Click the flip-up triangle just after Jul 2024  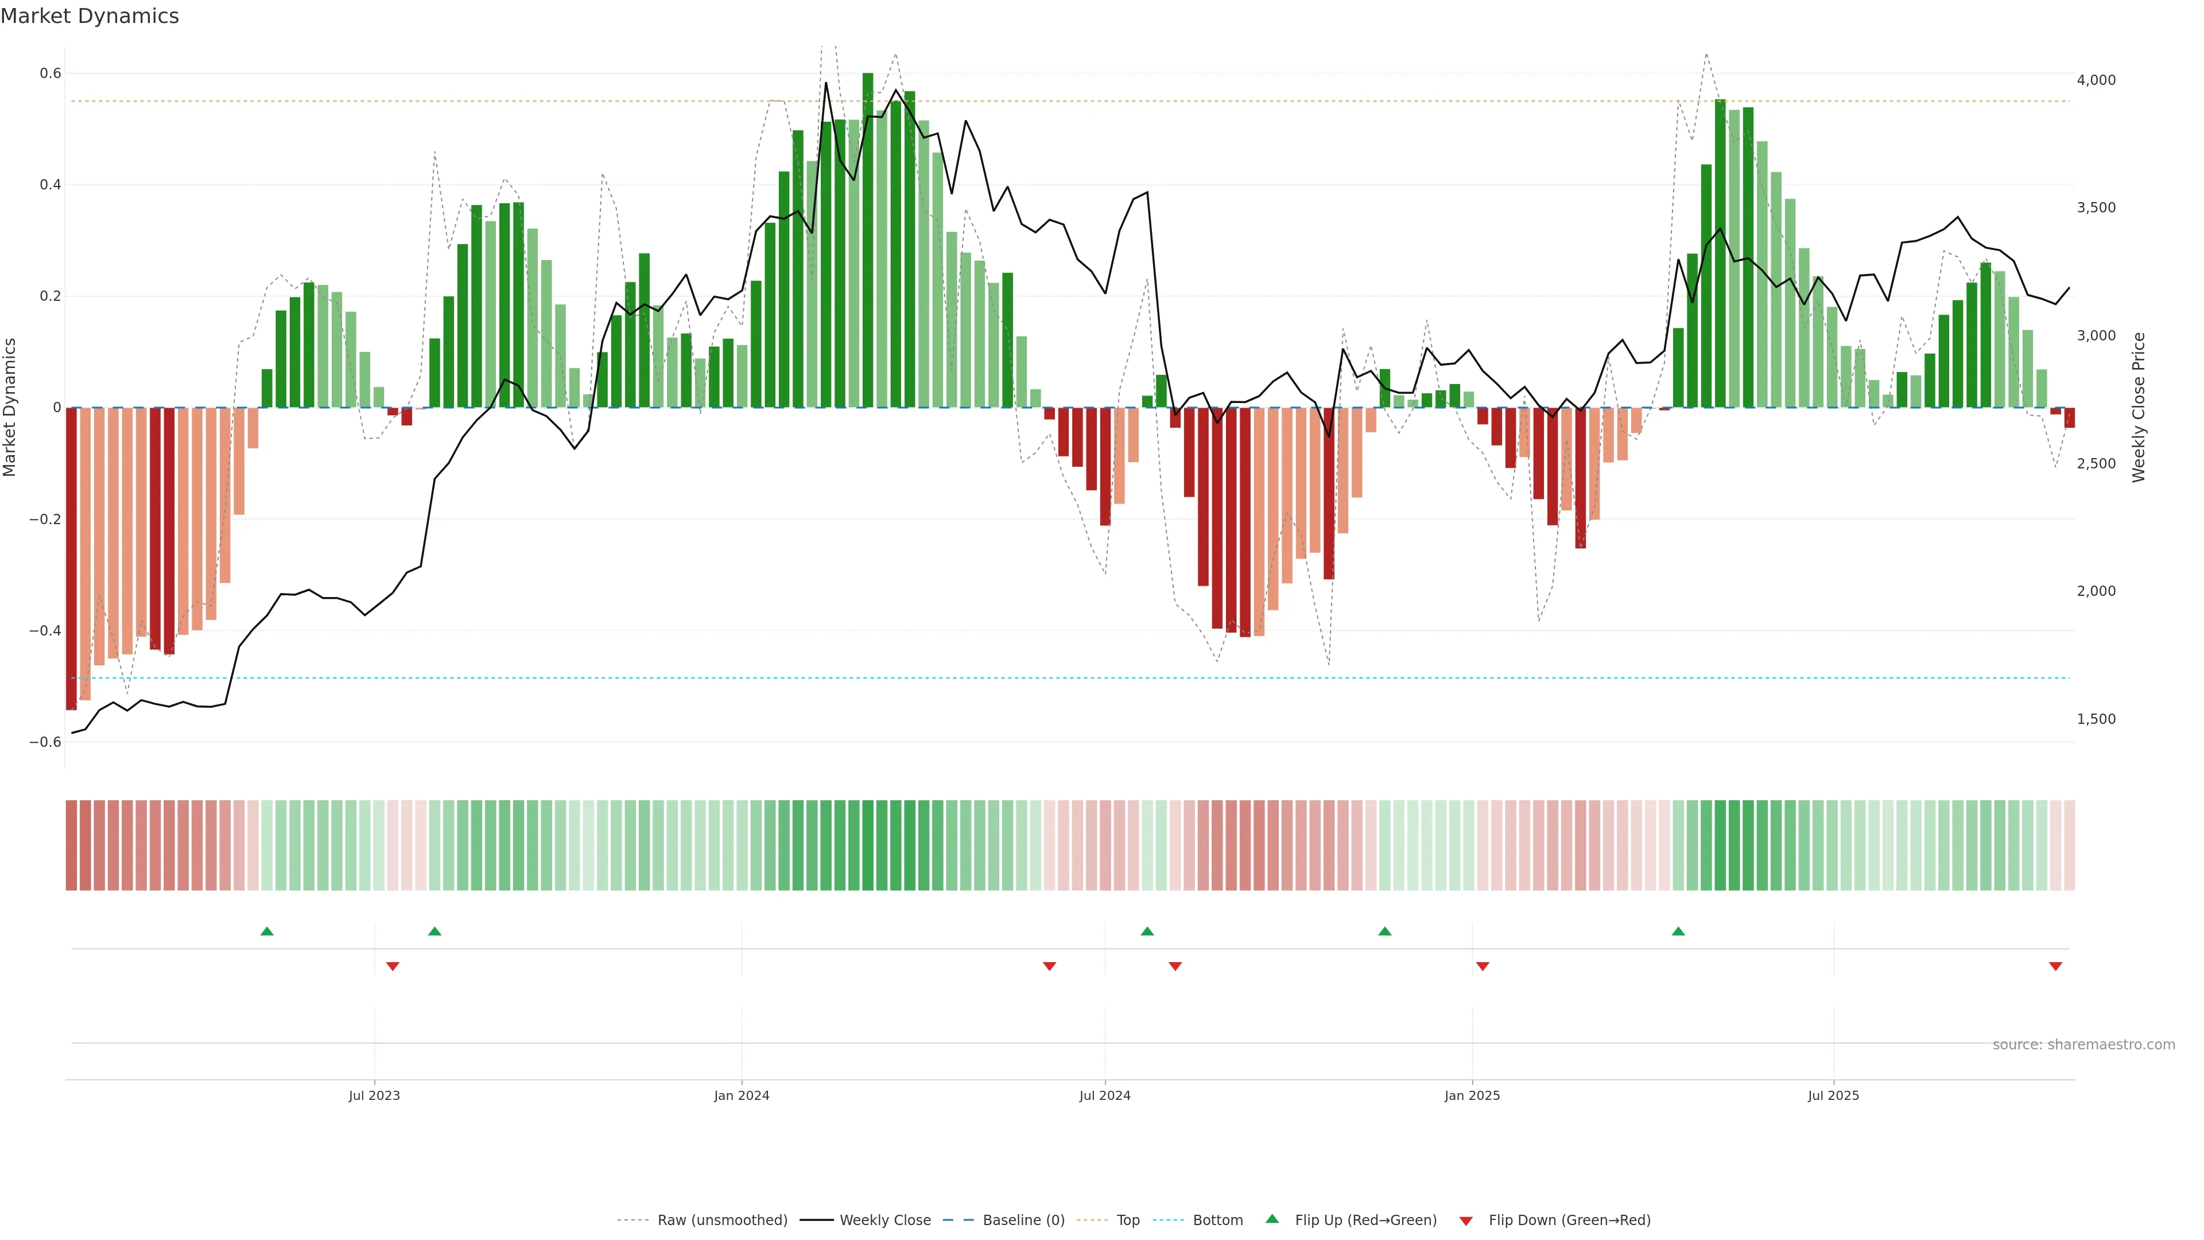[1147, 931]
